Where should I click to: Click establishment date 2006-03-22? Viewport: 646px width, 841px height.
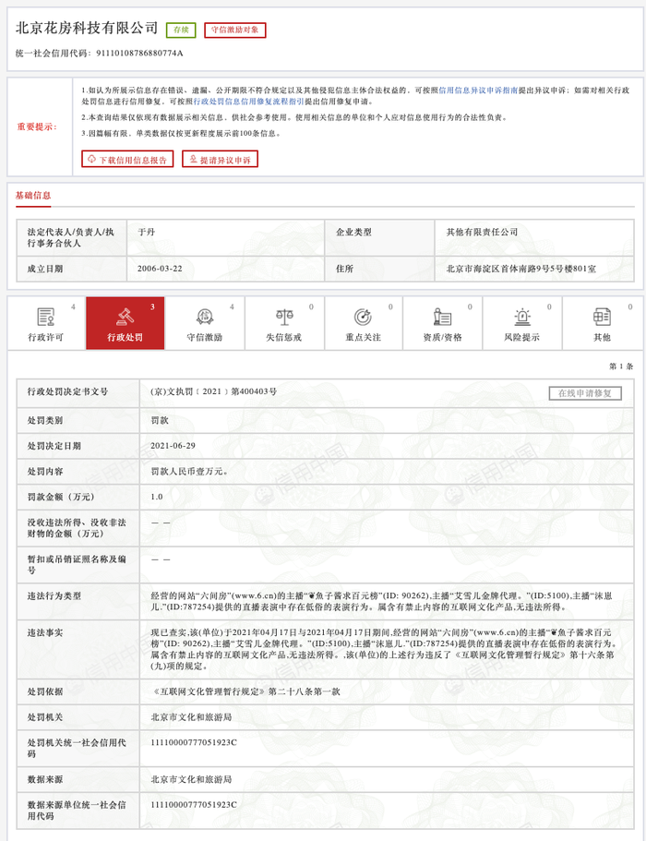pos(160,269)
